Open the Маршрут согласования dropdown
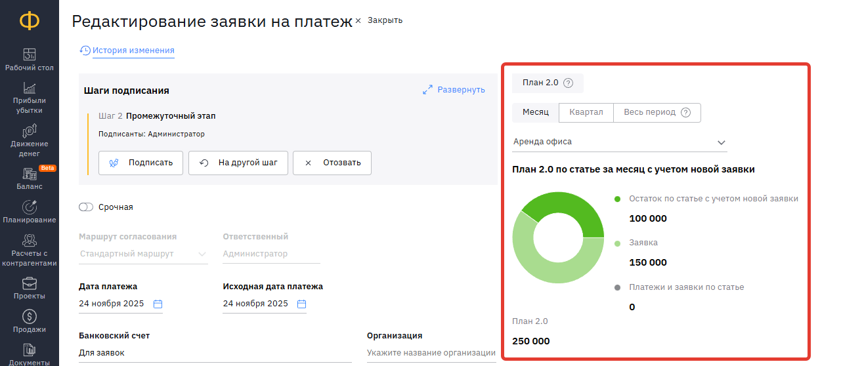Viewport: 841px width, 366px height. [x=143, y=254]
